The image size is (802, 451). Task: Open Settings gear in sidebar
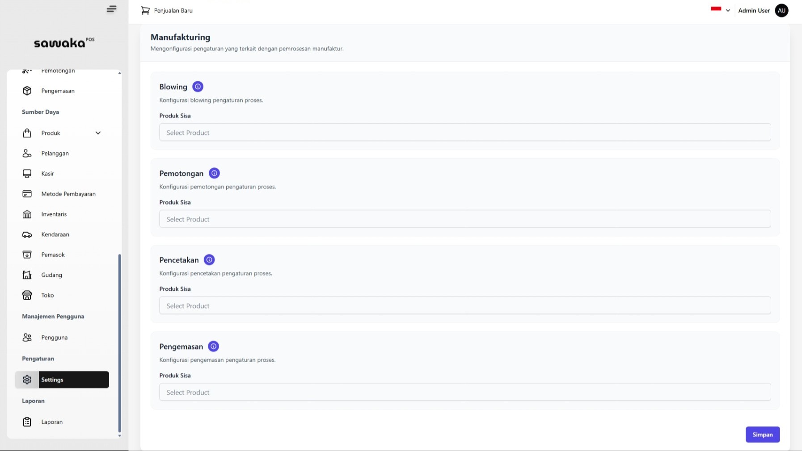pos(27,380)
